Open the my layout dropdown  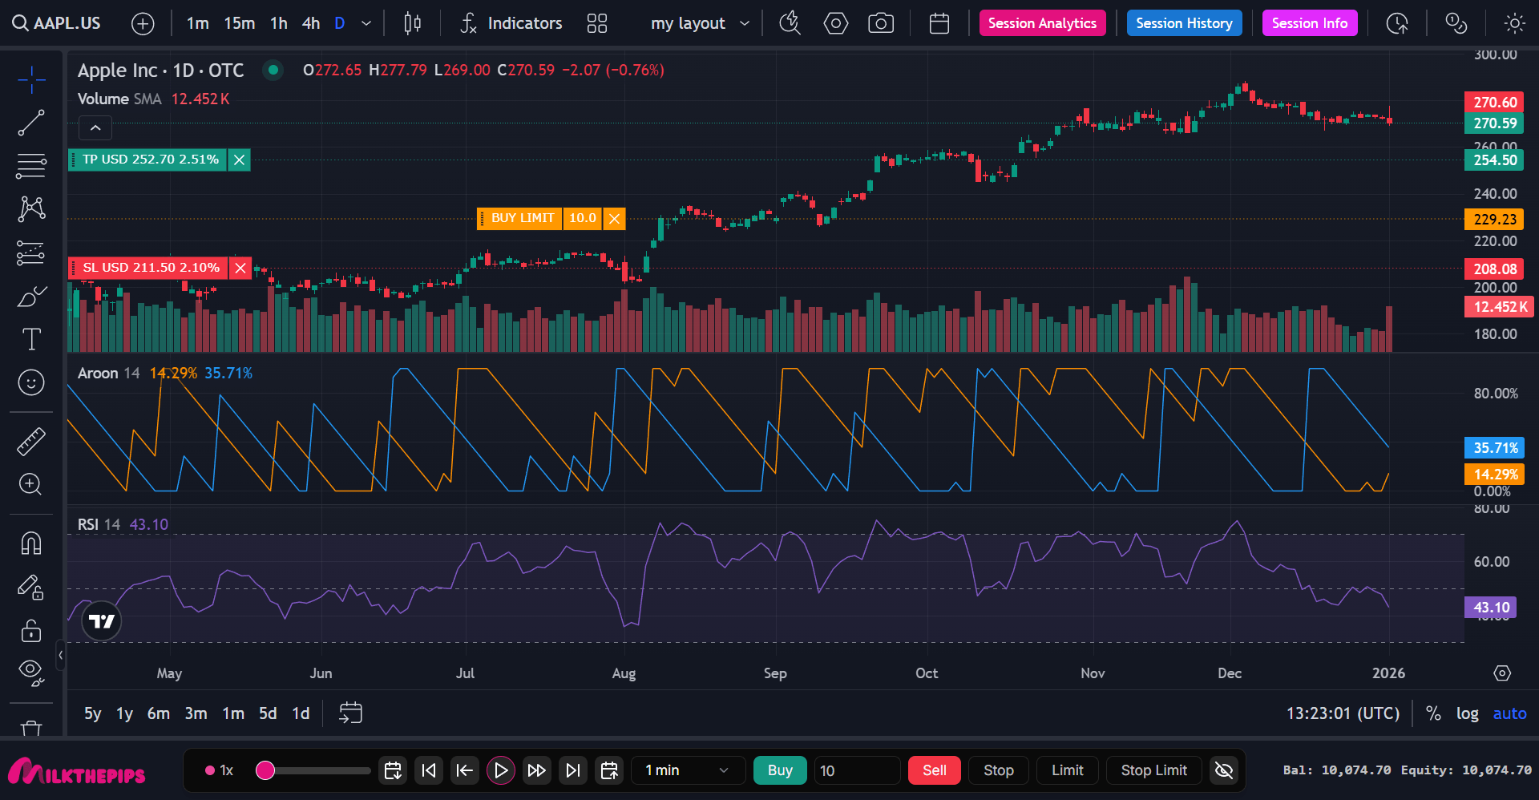(x=700, y=23)
